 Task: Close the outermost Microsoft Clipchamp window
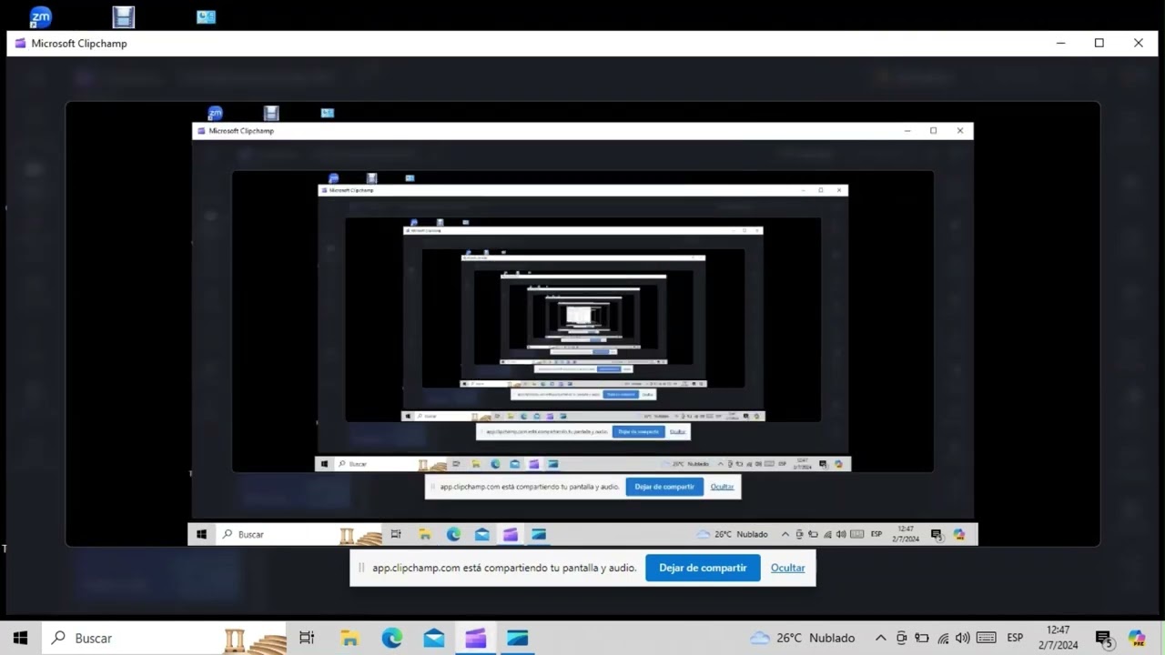click(1139, 43)
